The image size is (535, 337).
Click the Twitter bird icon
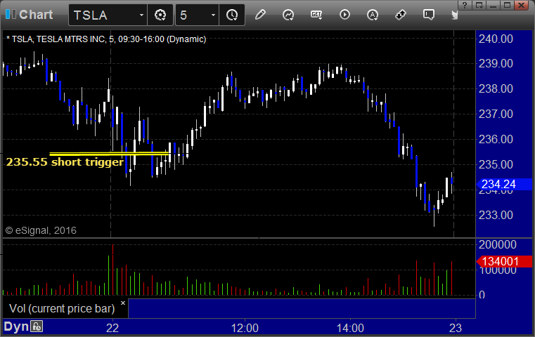[454, 15]
